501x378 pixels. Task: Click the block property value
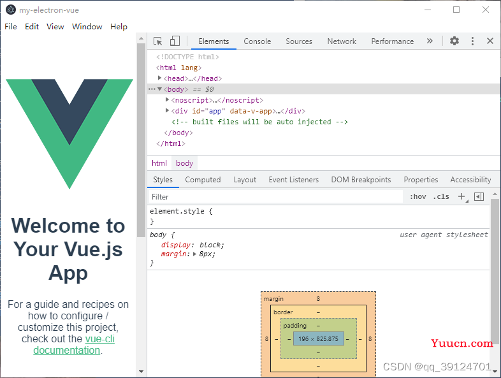[210, 245]
